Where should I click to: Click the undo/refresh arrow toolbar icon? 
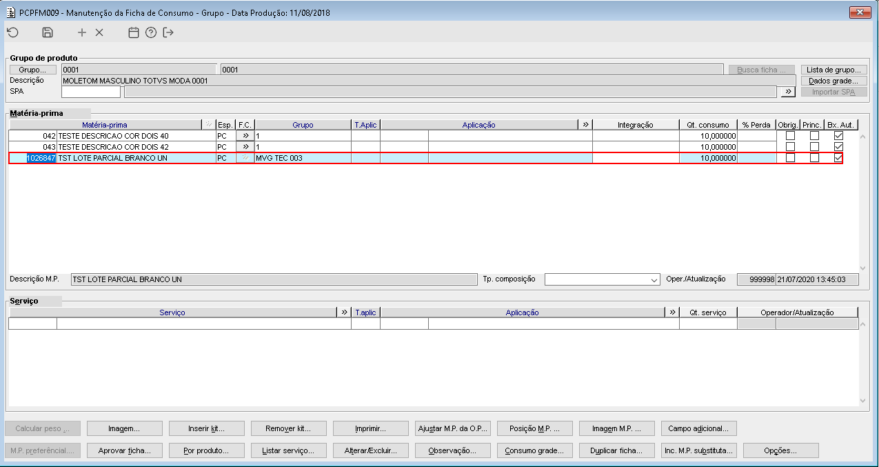pos(12,32)
